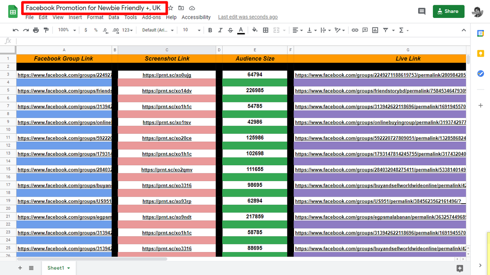The height and width of the screenshot is (275, 490).
Task: Insert a comment via toolbar icon
Action: [x=365, y=30]
